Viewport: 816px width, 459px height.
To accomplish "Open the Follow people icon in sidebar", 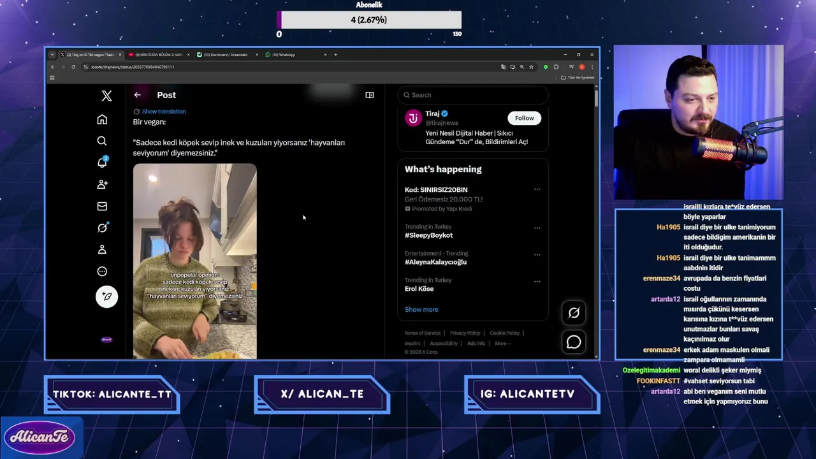I will [x=102, y=184].
